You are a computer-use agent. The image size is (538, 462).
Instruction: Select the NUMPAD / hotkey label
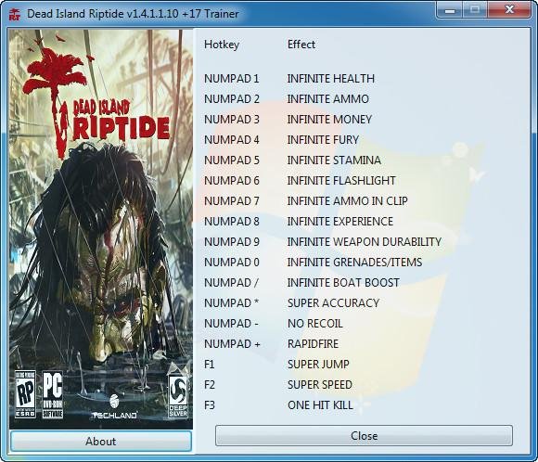point(231,282)
